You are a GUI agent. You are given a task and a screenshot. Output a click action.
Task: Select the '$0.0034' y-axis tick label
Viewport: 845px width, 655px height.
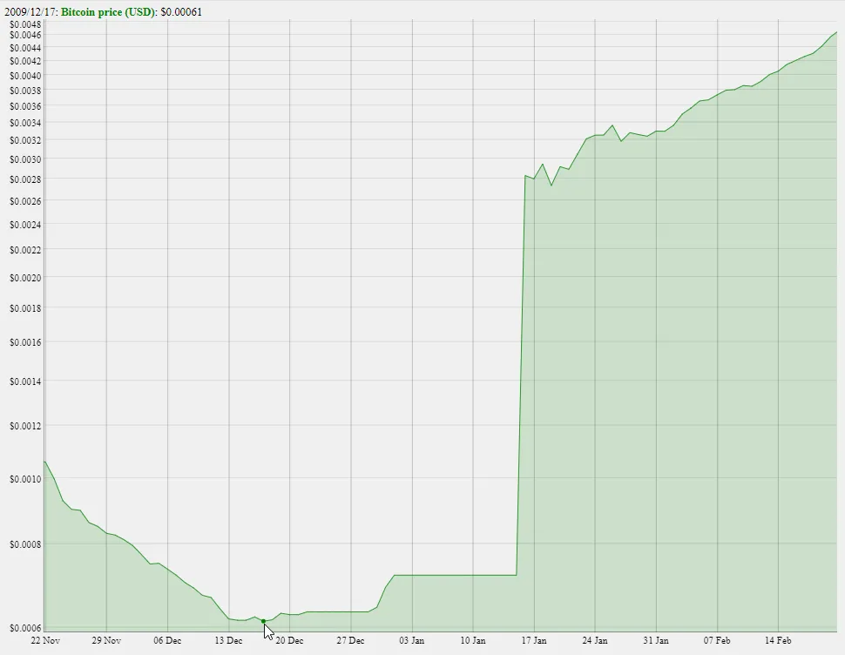(25, 123)
